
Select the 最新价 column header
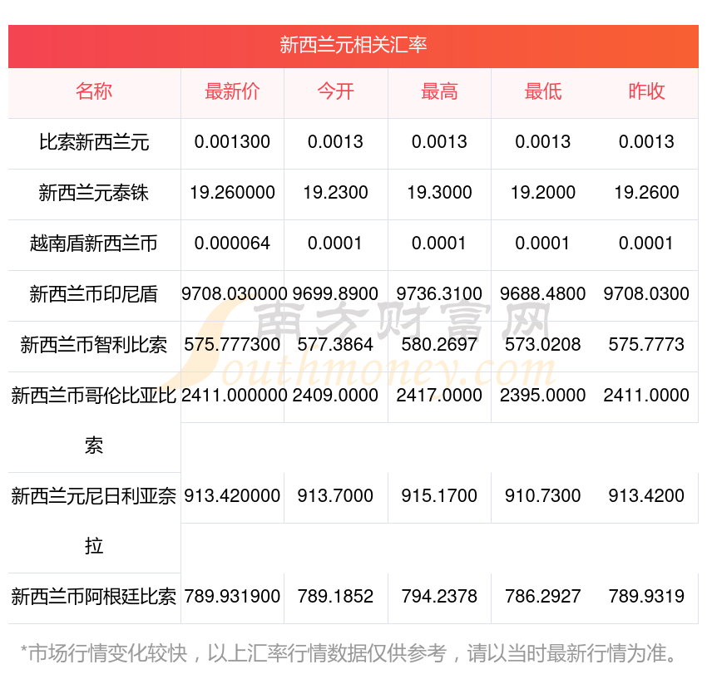point(232,91)
